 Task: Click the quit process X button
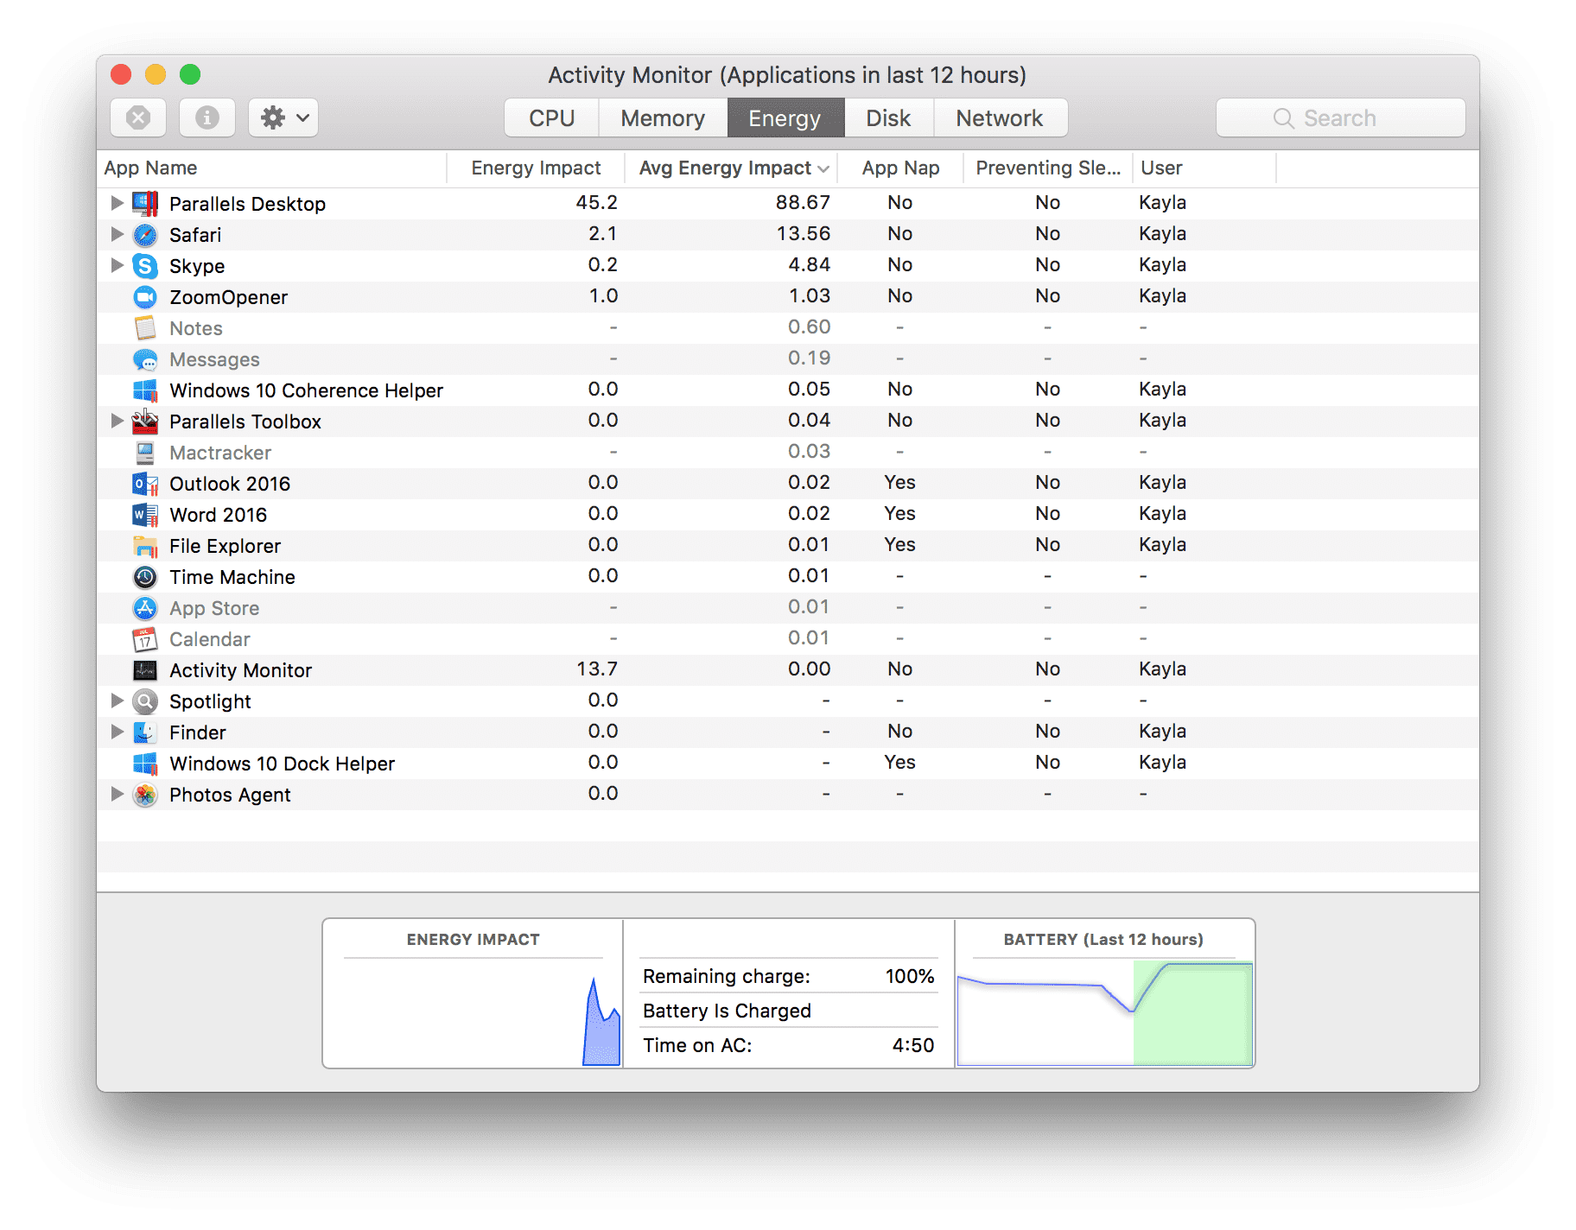coord(137,117)
